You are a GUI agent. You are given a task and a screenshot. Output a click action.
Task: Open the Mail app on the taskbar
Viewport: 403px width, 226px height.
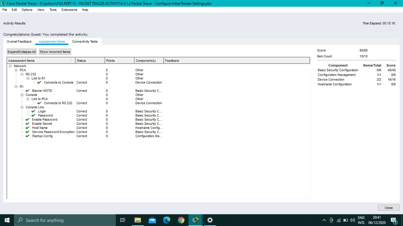pos(152,220)
